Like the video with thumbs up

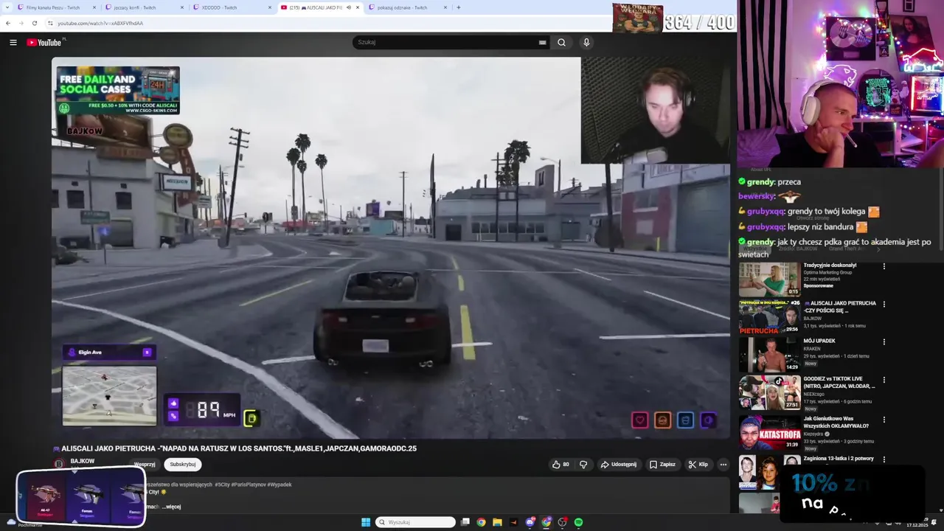560,465
